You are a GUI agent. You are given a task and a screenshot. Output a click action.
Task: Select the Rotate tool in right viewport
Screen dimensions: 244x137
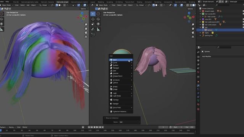[98, 19]
